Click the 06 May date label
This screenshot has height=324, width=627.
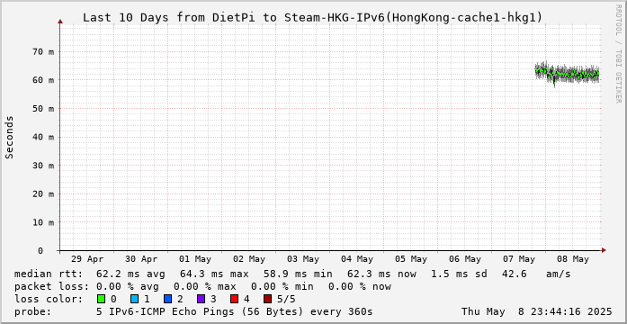click(x=465, y=259)
